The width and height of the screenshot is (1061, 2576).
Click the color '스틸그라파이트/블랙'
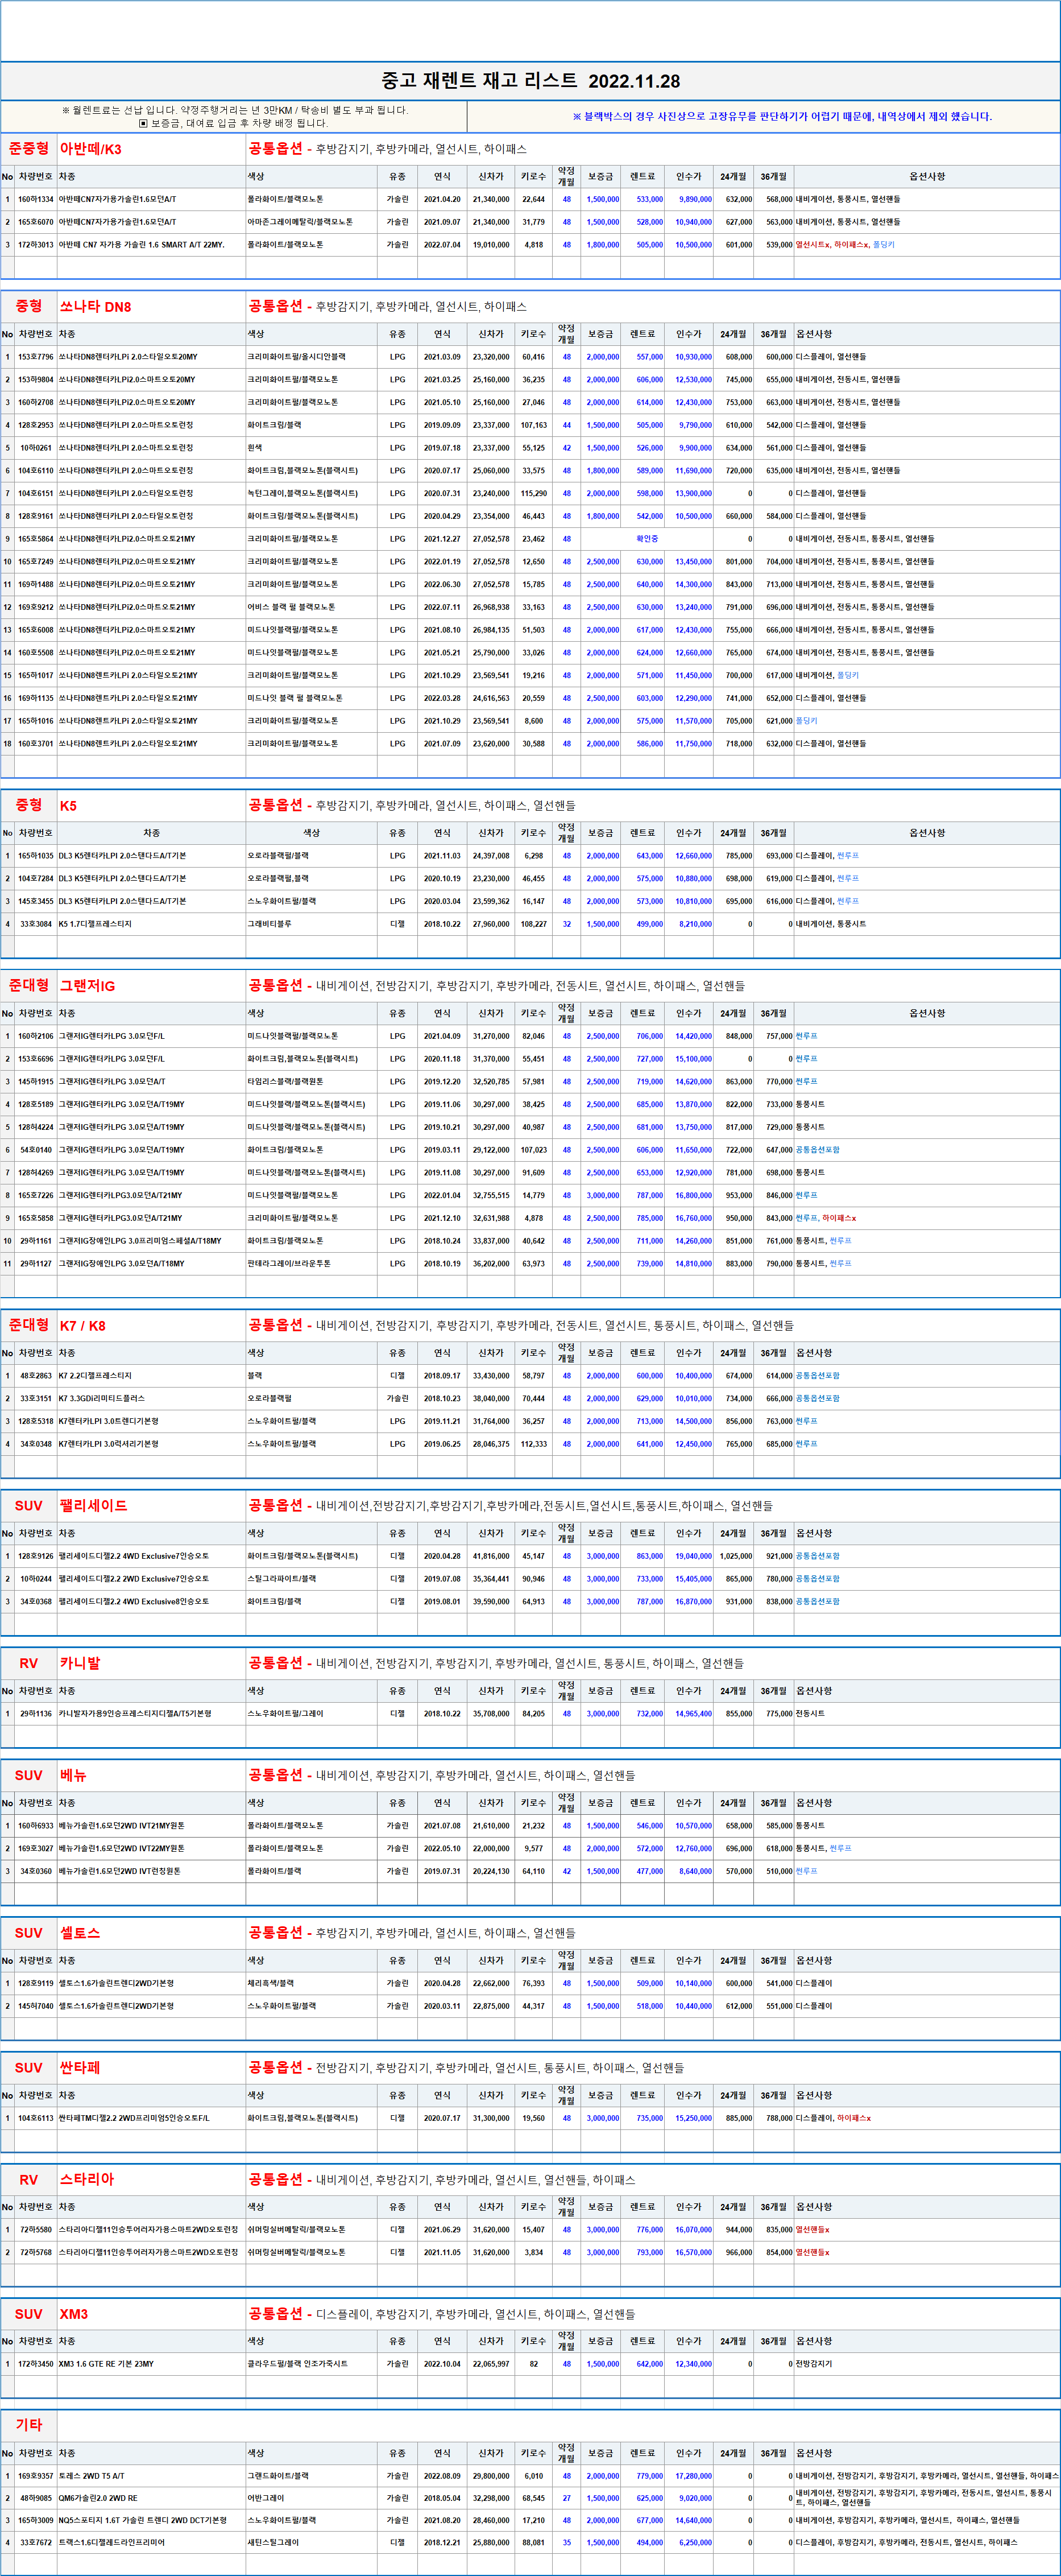point(281,1579)
